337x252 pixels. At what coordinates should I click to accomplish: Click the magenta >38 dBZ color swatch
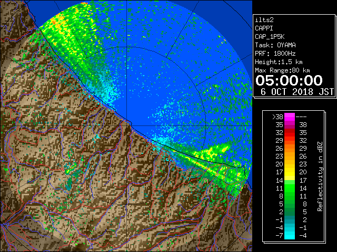tap(290, 117)
